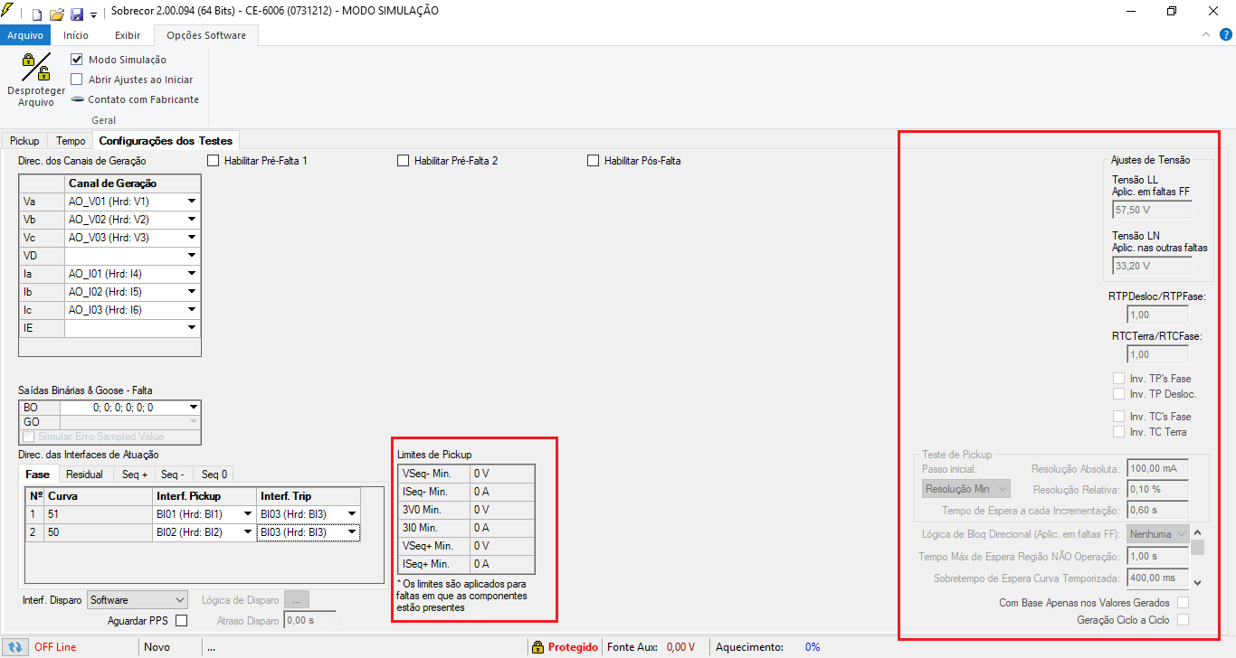The image size is (1236, 658).
Task: Click the Lógica de Disparo ellipsis button
Action: point(298,600)
